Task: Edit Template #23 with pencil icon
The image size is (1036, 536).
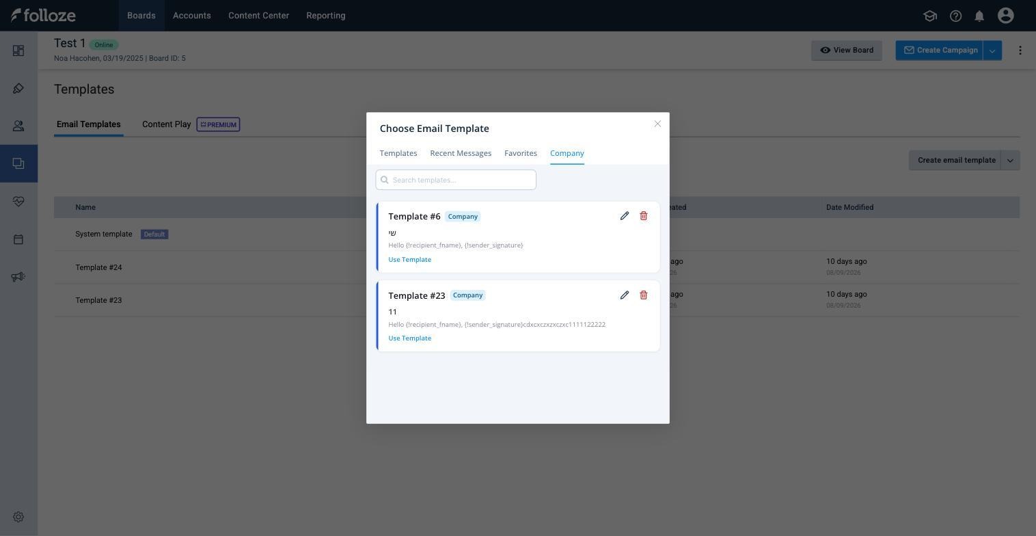Action: point(625,295)
